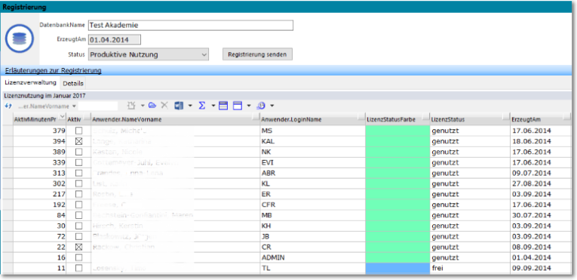Click the Aktiv column header
577x280 pixels.
point(78,119)
